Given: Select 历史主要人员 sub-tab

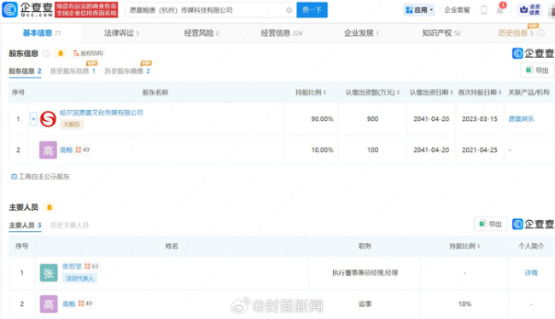Looking at the screenshot, I should click(x=69, y=225).
